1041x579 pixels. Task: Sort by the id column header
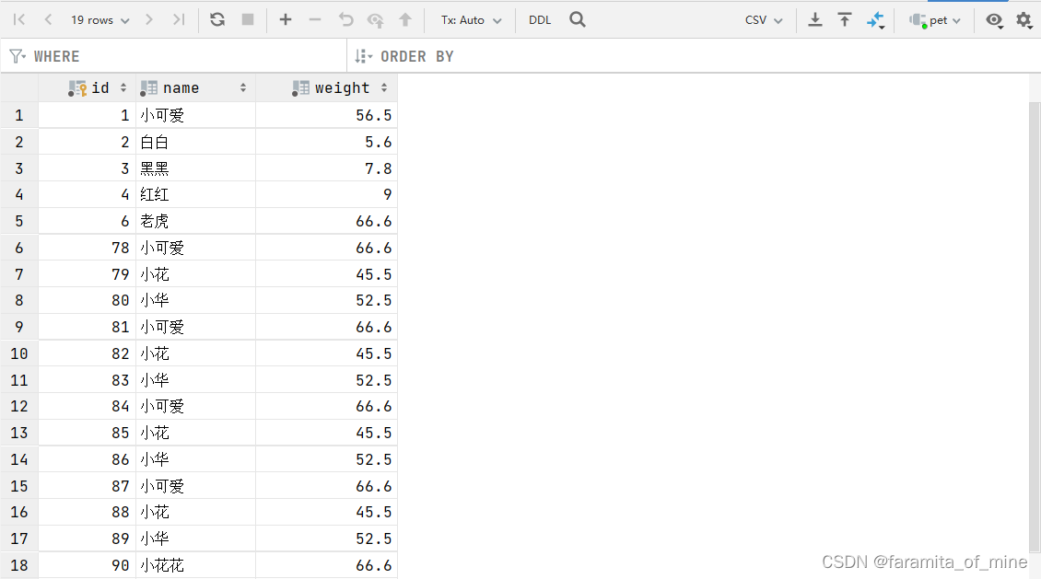coord(88,87)
